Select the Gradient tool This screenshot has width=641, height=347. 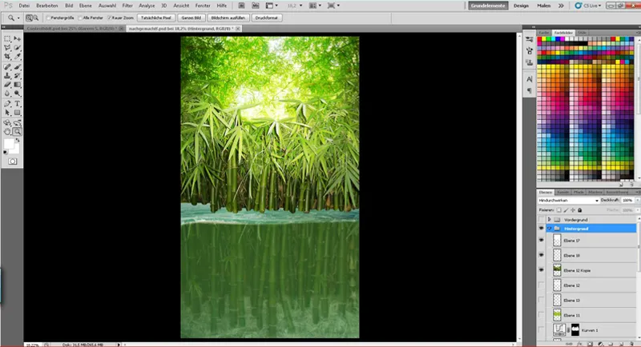(x=17, y=85)
